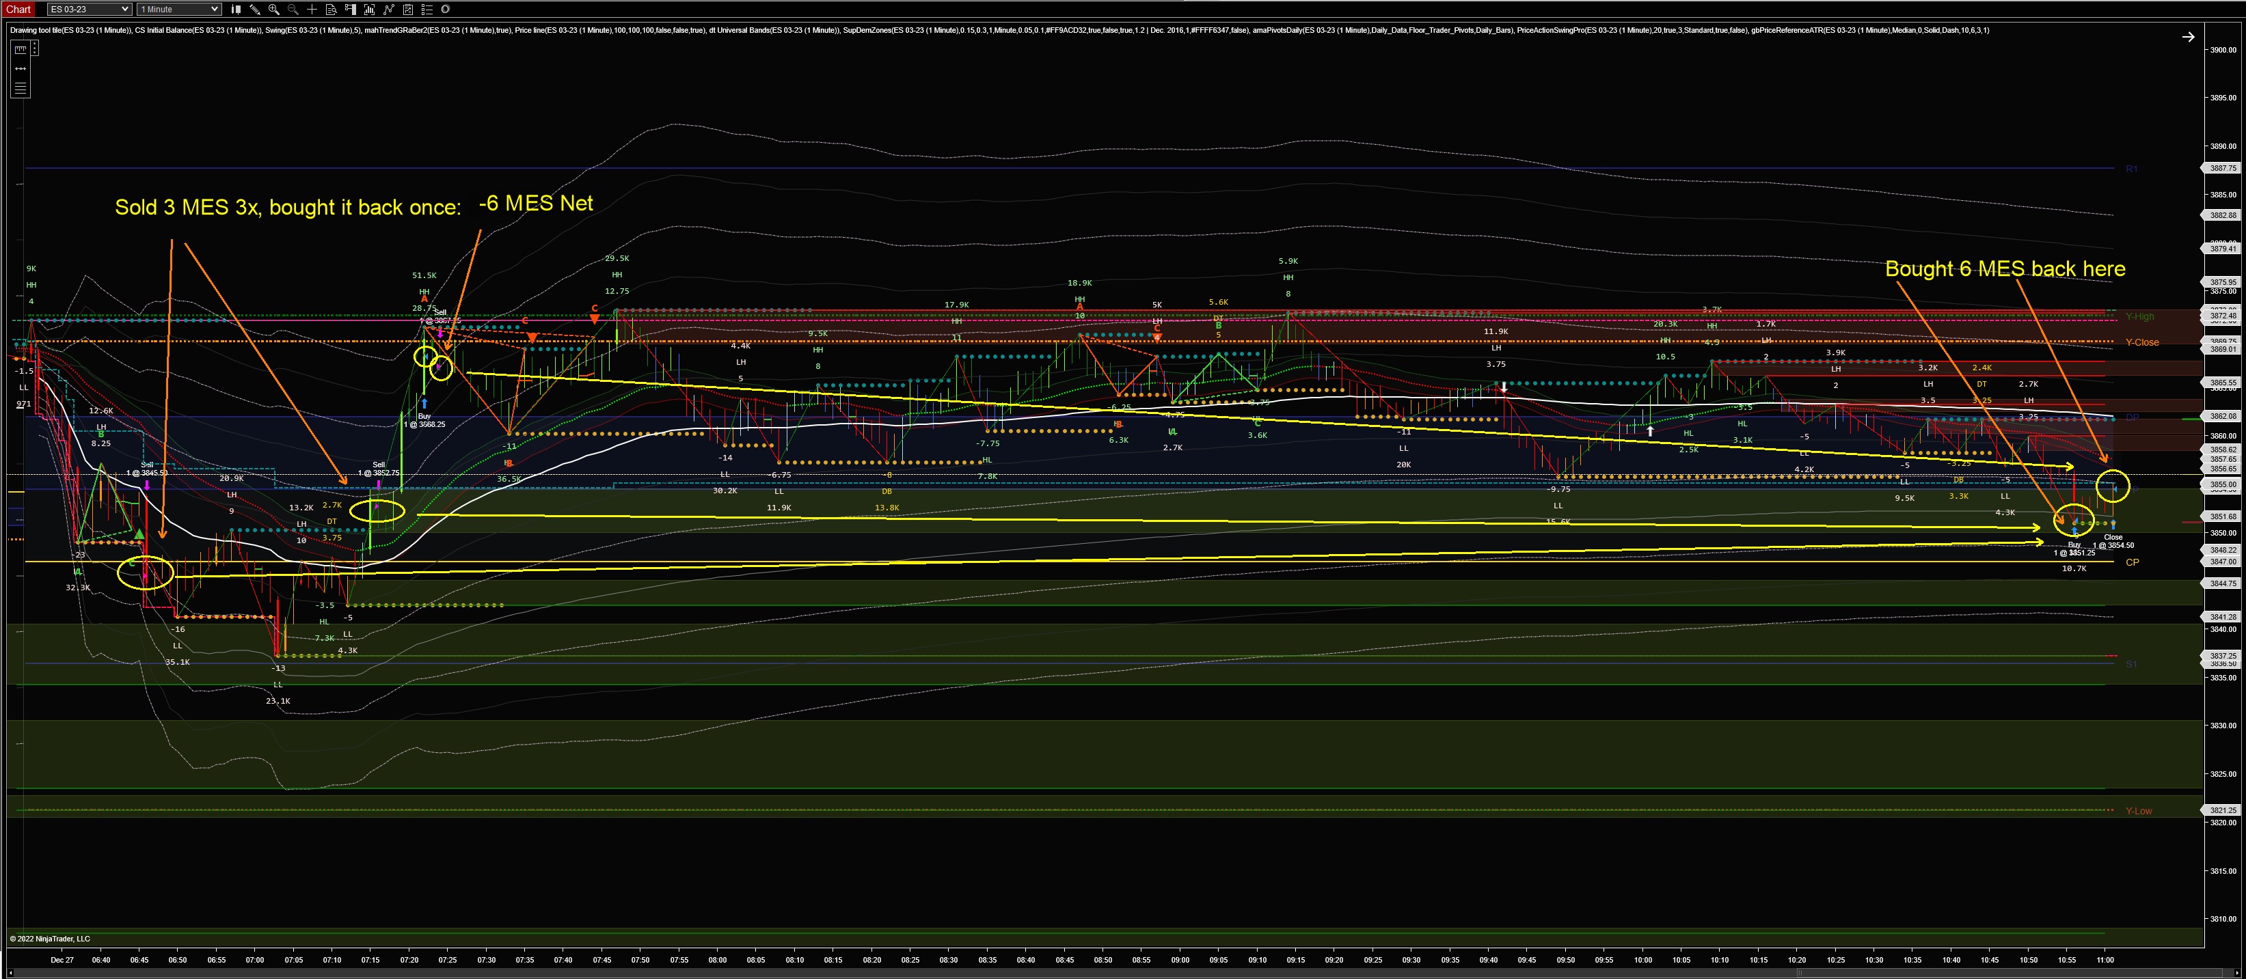The image size is (2246, 979).
Task: Open the 1 Minute interval dropdown
Action: [179, 10]
